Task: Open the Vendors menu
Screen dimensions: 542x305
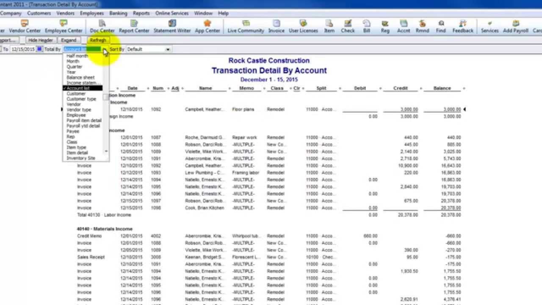Action: click(65, 13)
